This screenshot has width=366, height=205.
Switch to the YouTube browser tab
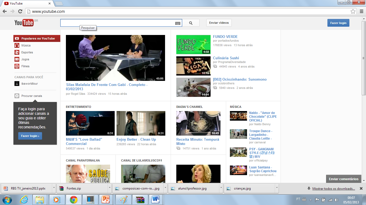[27, 3]
